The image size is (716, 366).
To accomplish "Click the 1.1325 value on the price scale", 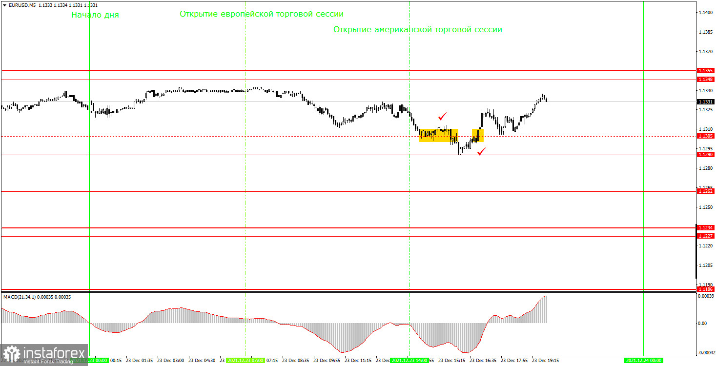I will [706, 110].
